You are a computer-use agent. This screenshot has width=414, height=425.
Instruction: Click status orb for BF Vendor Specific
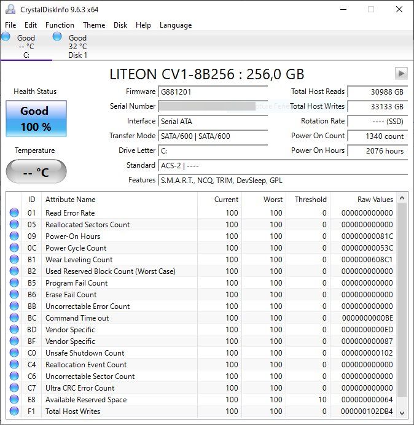[x=14, y=341]
